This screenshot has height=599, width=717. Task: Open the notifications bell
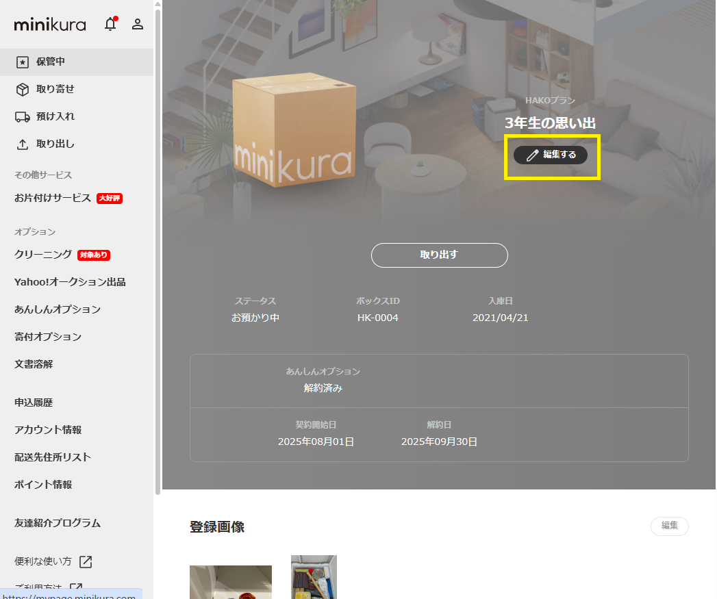tap(111, 24)
